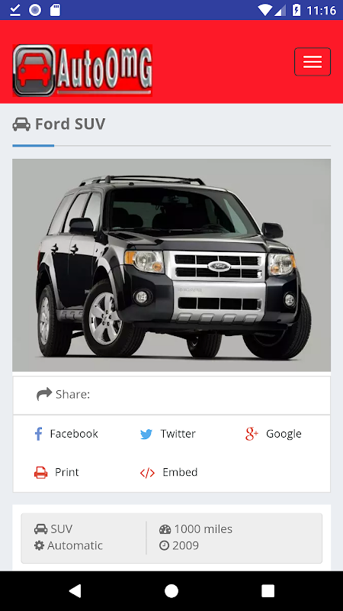Tap the Android home circle button

(x=171, y=590)
